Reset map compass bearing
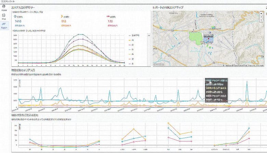267x153 pixels. [262, 21]
